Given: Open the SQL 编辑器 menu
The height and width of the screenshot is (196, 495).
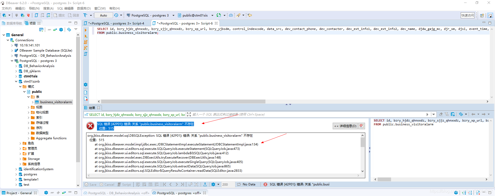Looking at the screenshot, I should click(x=65, y=9).
